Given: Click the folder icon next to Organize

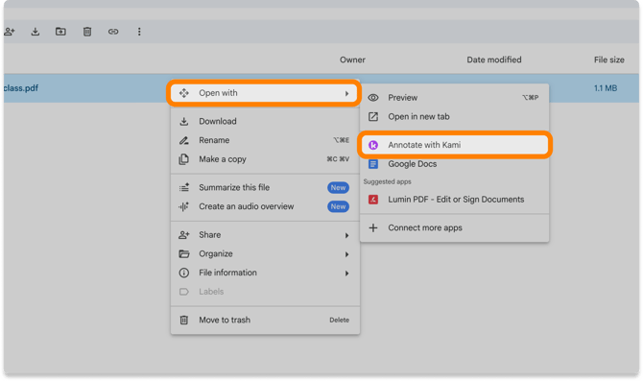Looking at the screenshot, I should click(x=183, y=254).
